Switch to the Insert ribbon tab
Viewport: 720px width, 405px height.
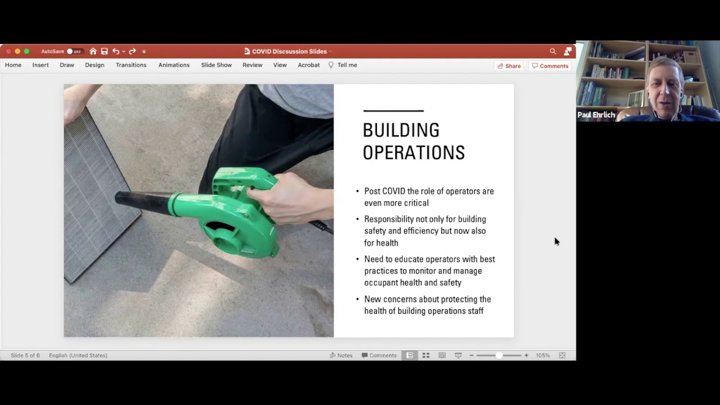click(40, 65)
